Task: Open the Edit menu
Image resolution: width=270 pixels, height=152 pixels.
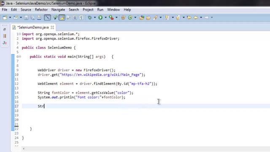Action: coord(14,10)
